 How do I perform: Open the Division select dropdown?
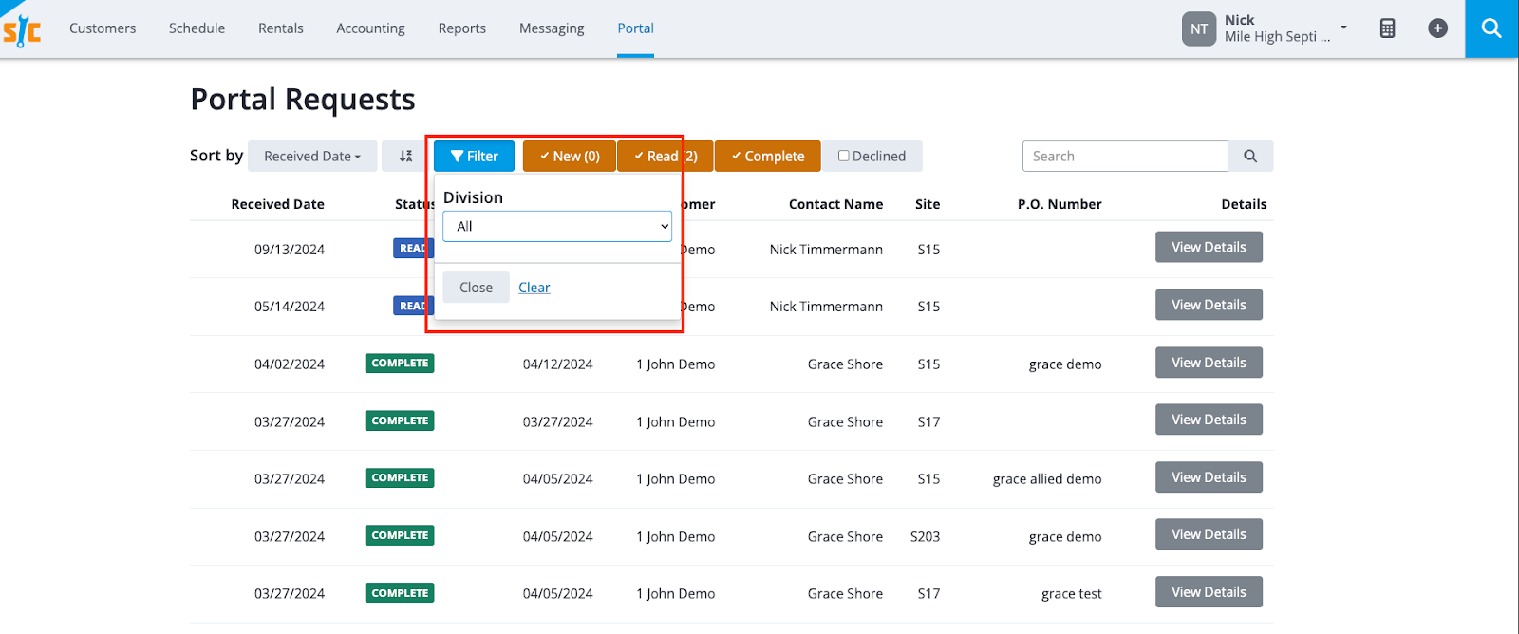tap(557, 226)
